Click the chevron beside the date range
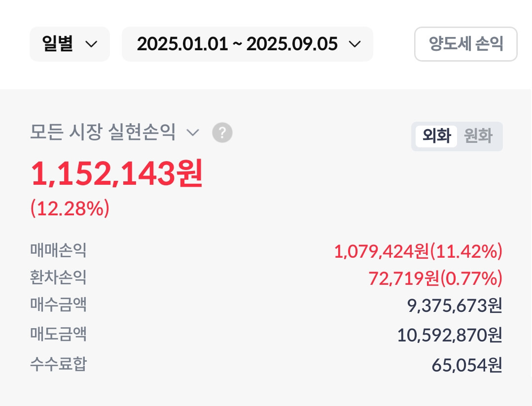 pos(355,44)
